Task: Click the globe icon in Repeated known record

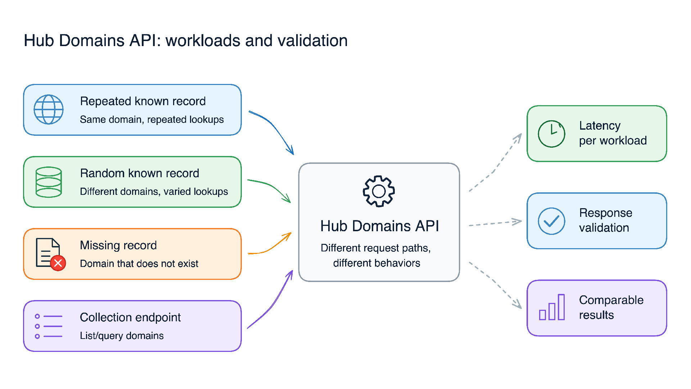Action: (49, 109)
